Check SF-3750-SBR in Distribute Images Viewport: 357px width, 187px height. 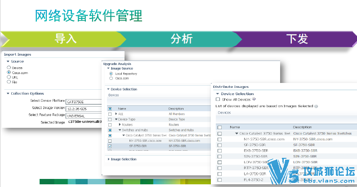pyautogui.click(x=219, y=145)
